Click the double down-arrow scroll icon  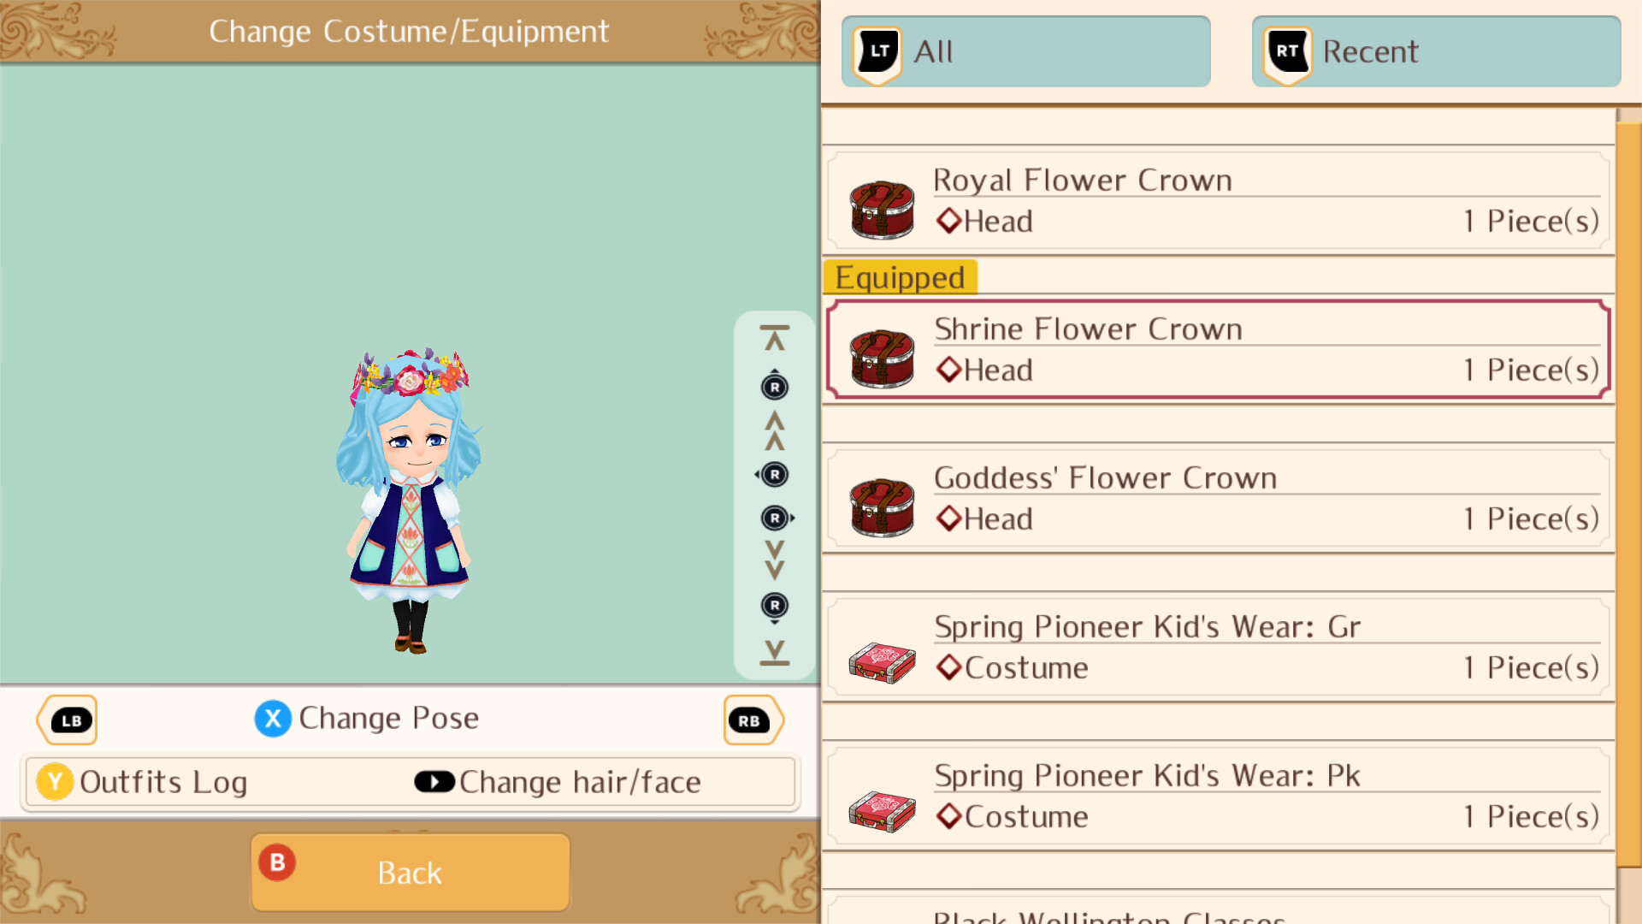775,560
